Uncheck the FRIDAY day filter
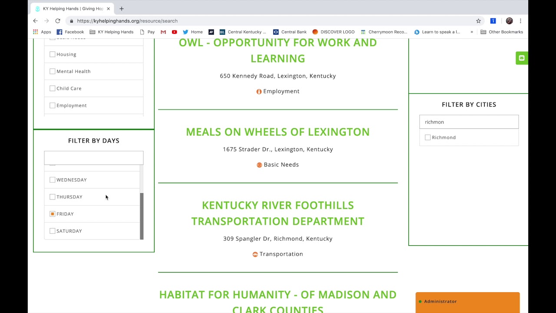 click(x=53, y=214)
